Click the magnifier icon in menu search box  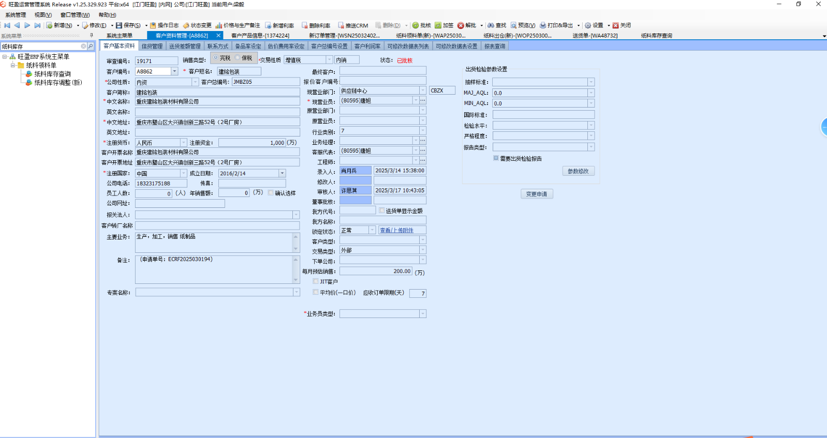pos(91,47)
